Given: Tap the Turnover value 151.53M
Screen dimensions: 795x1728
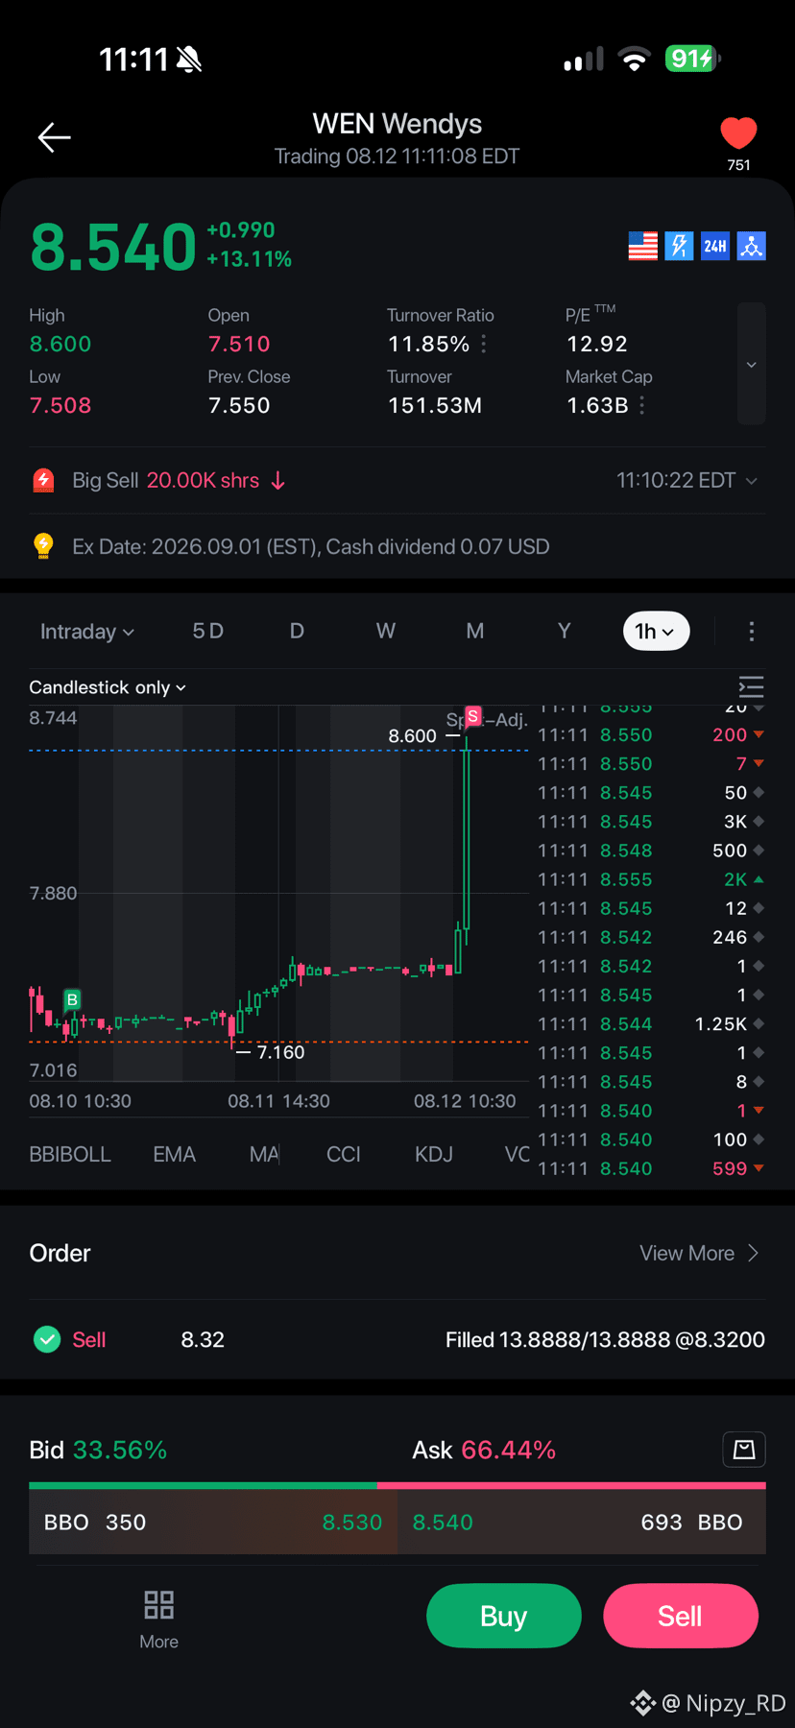Looking at the screenshot, I should pyautogui.click(x=435, y=405).
